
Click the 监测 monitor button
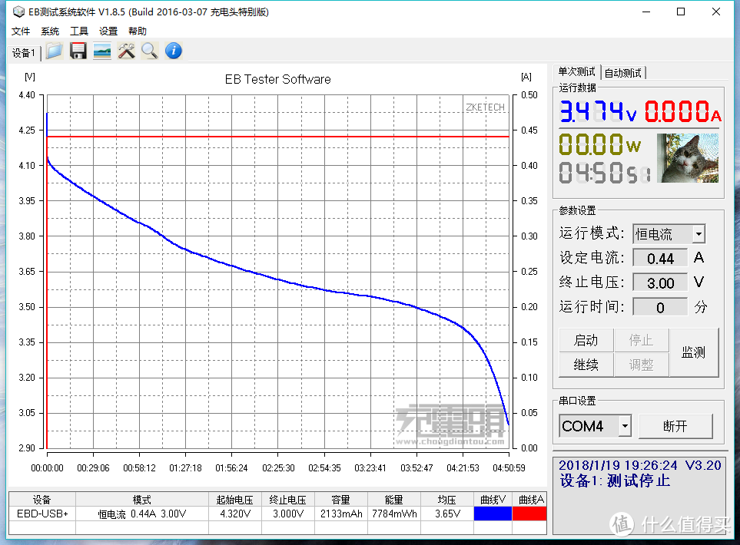[693, 352]
